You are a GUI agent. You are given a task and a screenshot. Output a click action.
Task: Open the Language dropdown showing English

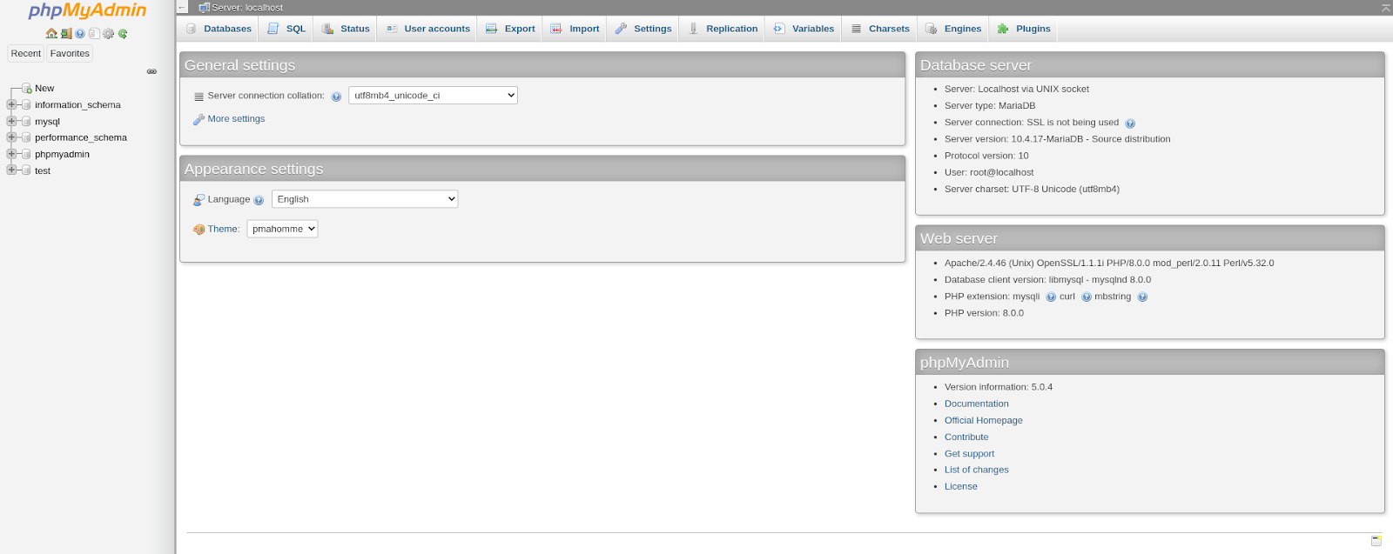point(365,199)
